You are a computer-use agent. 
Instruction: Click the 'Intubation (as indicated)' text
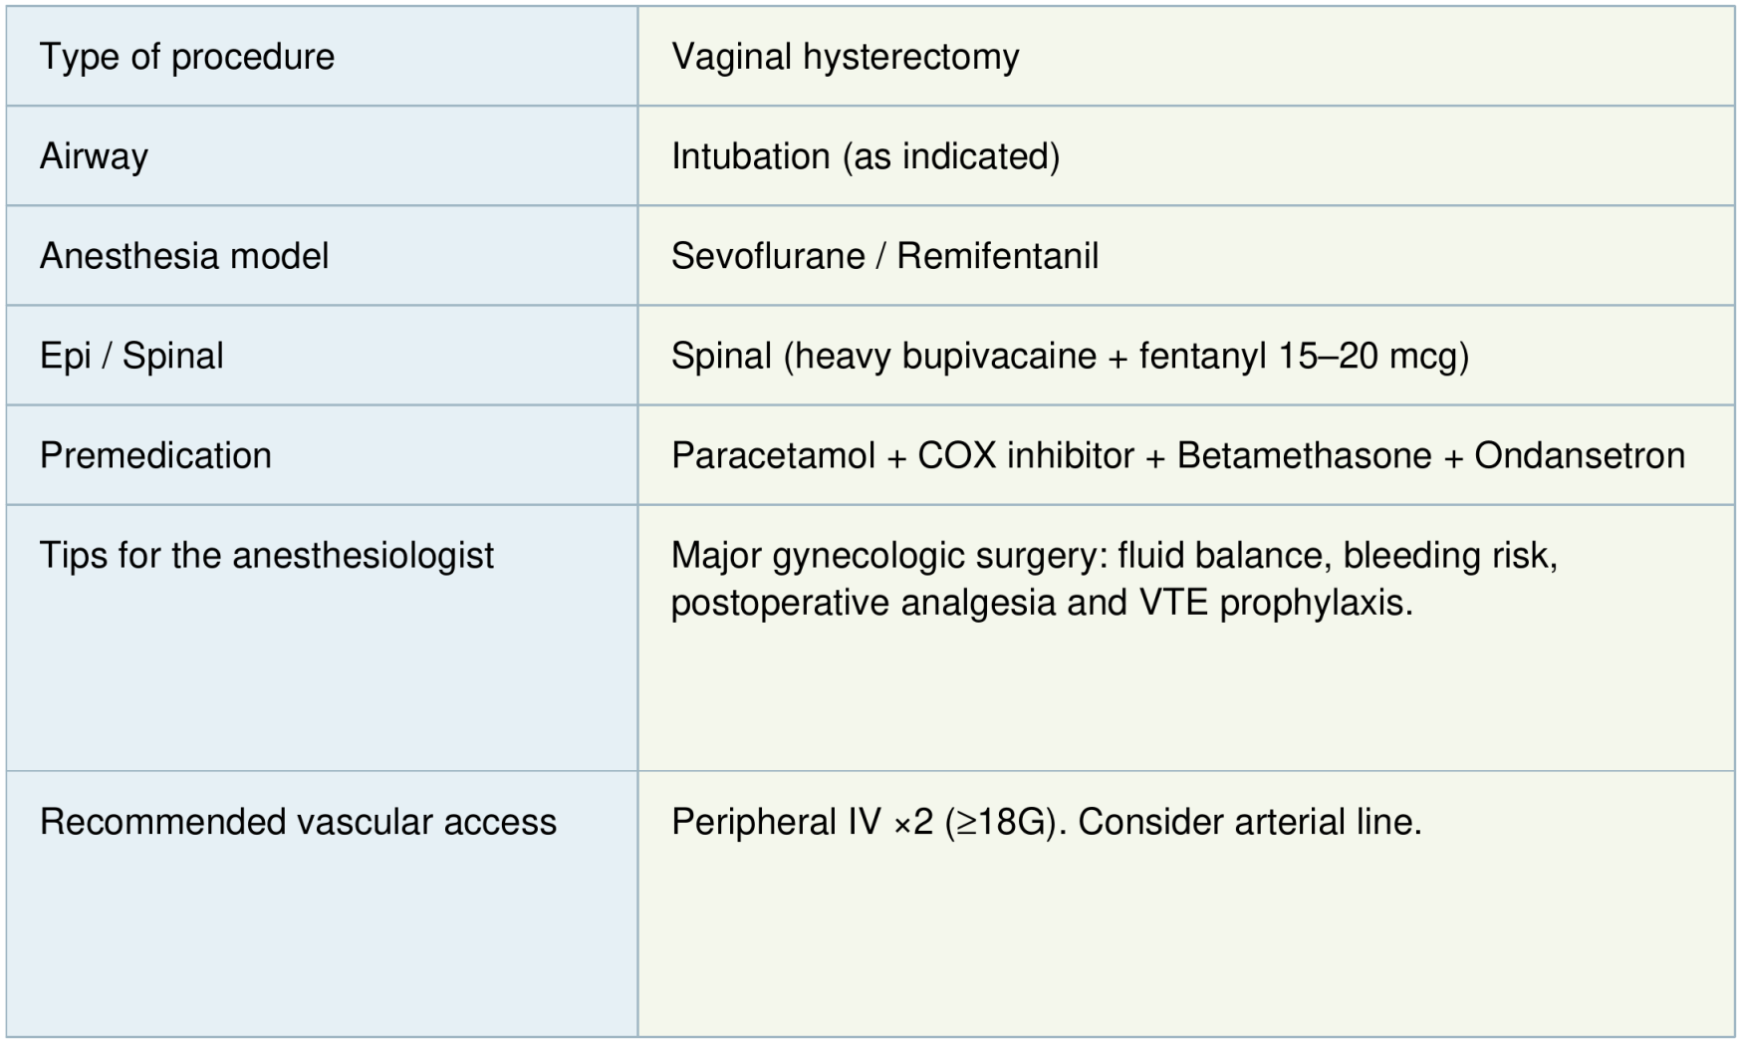pos(866,156)
